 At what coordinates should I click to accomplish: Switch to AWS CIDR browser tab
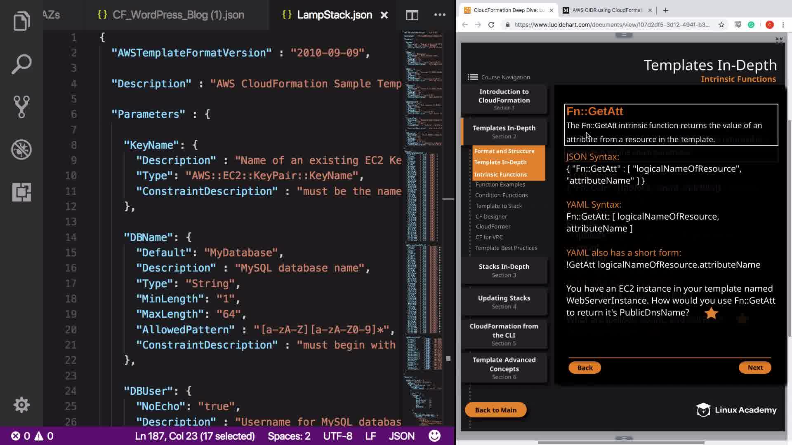pyautogui.click(x=606, y=10)
